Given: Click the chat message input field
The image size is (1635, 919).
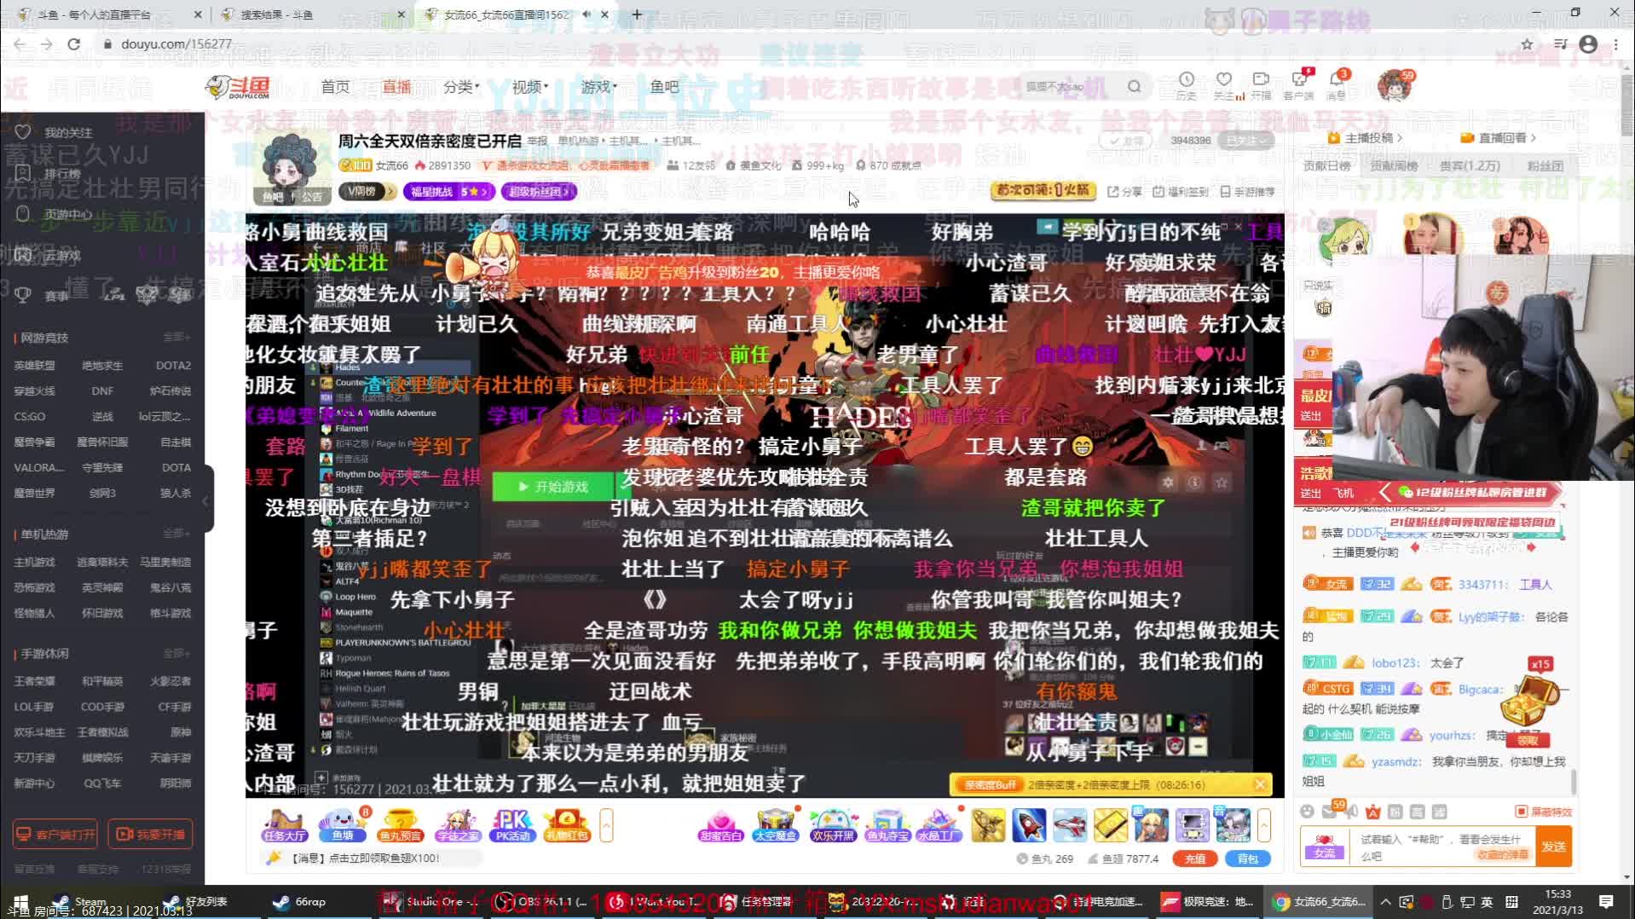Looking at the screenshot, I should pyautogui.click(x=1441, y=847).
